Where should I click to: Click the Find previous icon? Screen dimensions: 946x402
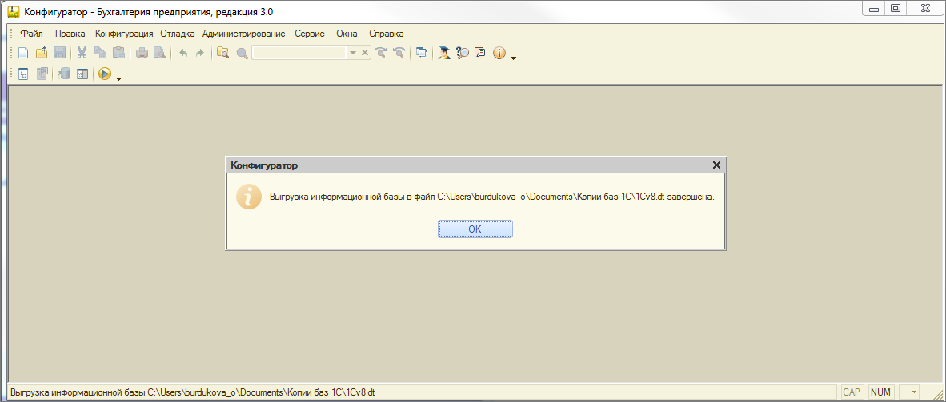399,53
